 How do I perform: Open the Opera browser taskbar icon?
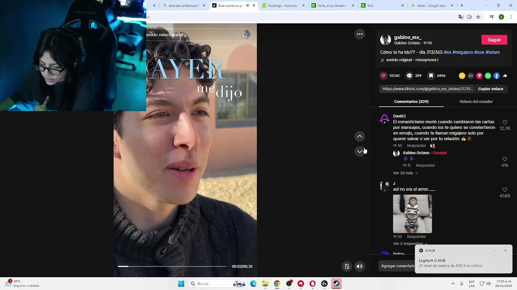(312, 284)
